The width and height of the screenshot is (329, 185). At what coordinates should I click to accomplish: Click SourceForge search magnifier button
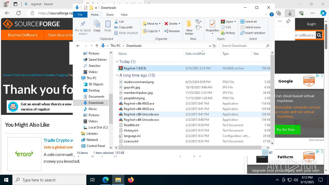(x=319, y=35)
